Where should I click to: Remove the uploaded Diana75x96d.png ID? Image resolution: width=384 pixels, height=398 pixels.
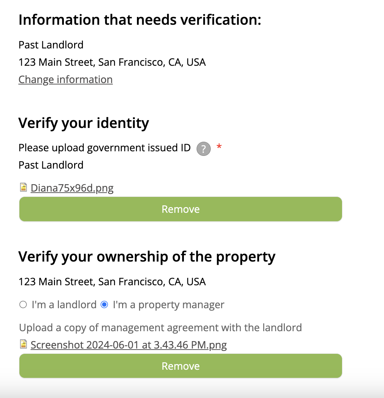coord(180,209)
